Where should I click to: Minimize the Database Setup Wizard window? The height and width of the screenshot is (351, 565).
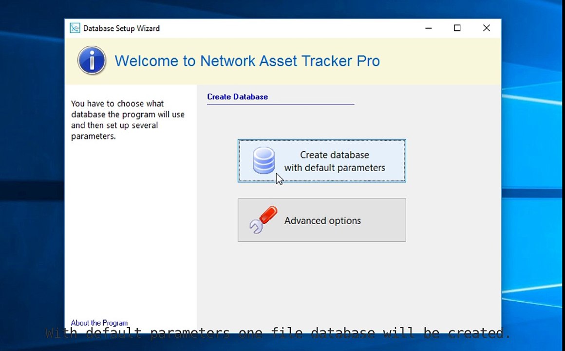pos(429,28)
